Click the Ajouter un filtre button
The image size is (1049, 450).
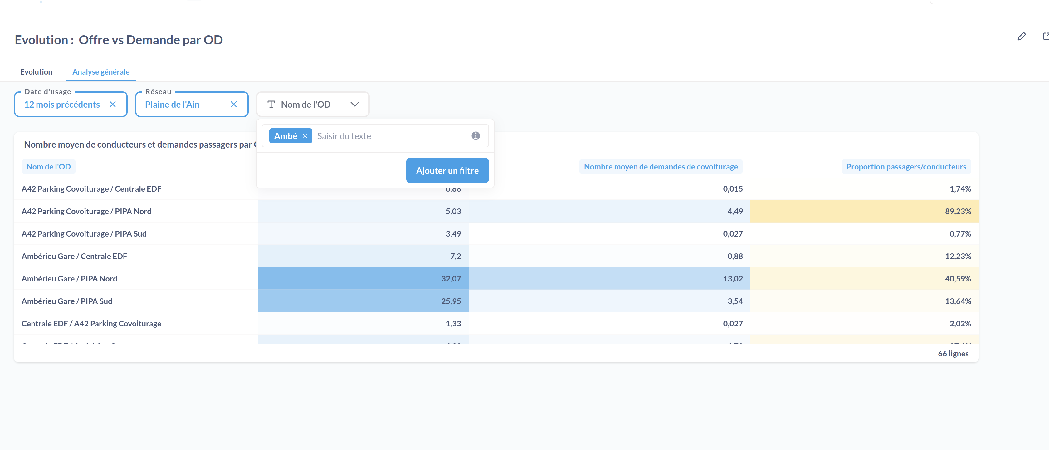447,171
